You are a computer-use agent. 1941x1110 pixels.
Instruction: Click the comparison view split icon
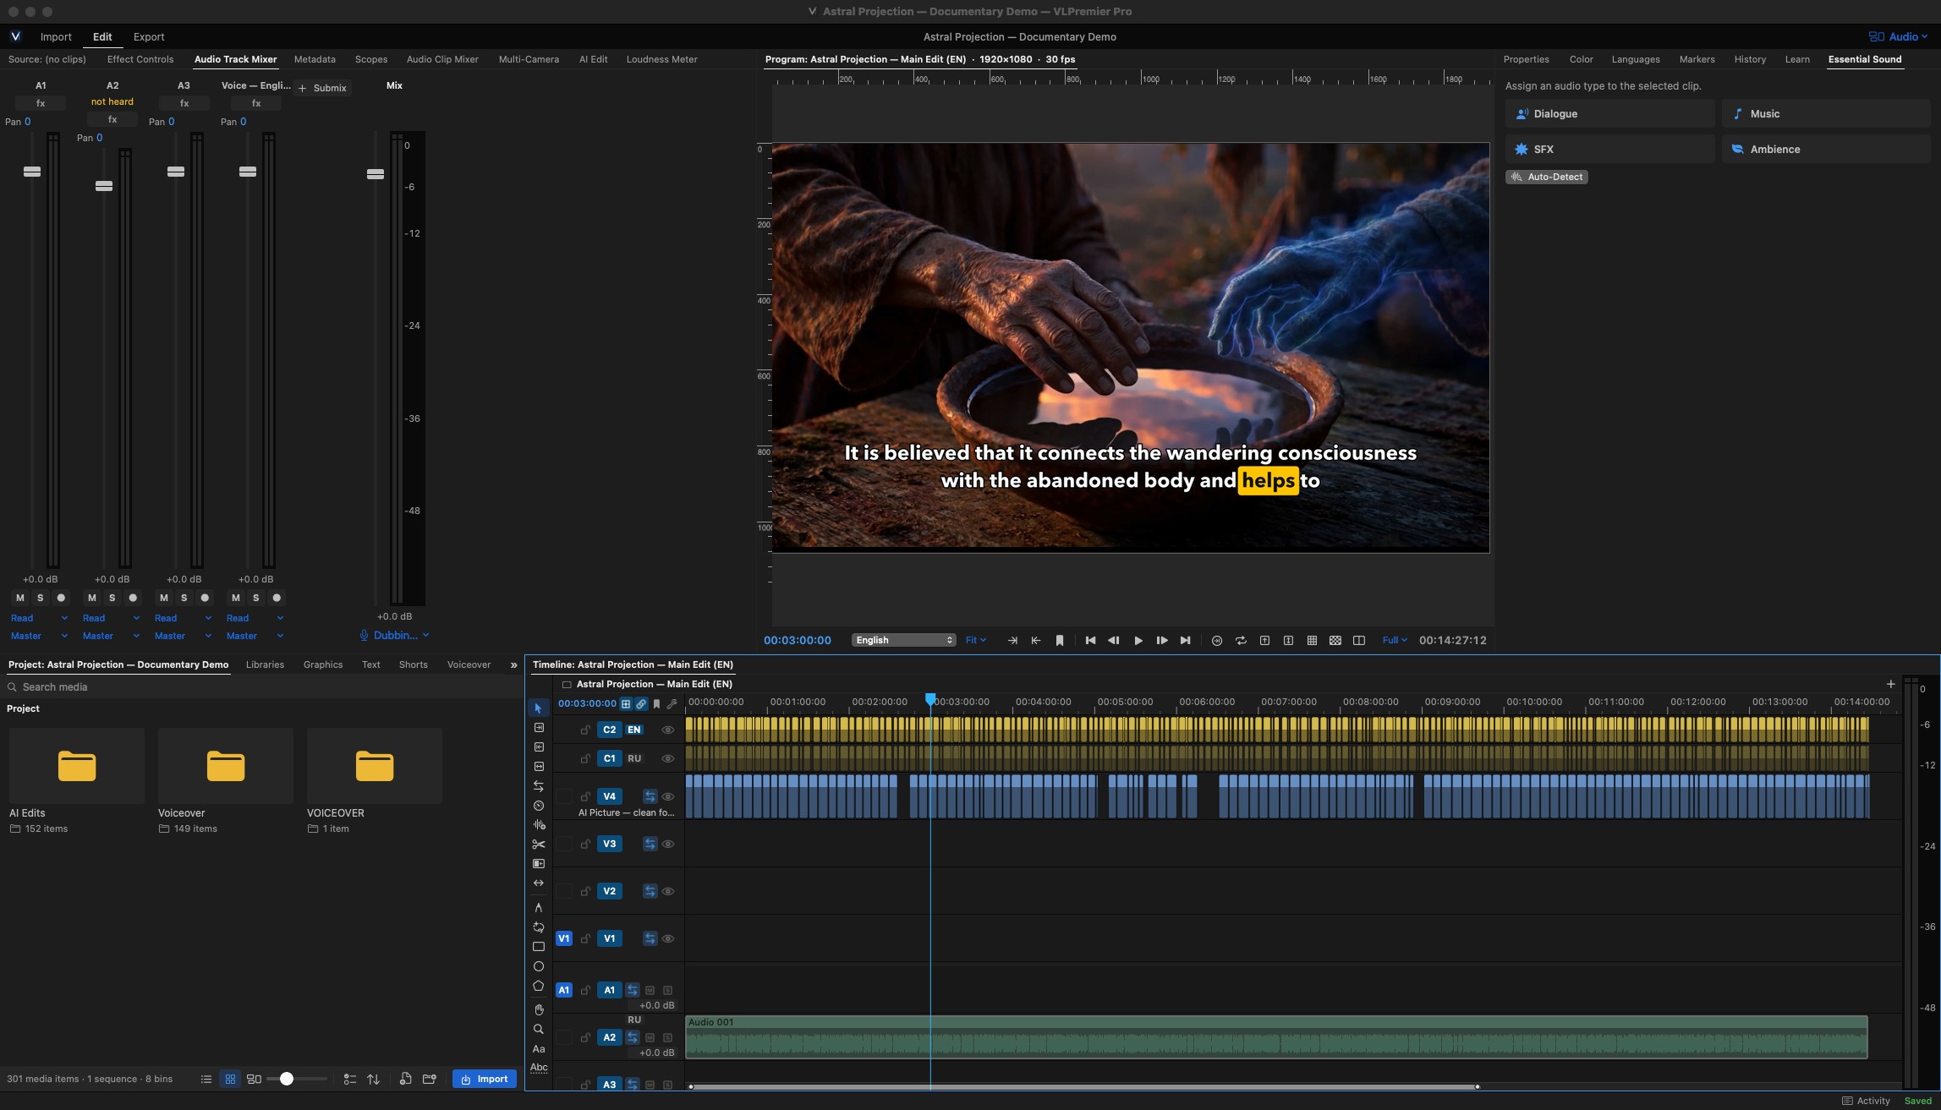1359,641
